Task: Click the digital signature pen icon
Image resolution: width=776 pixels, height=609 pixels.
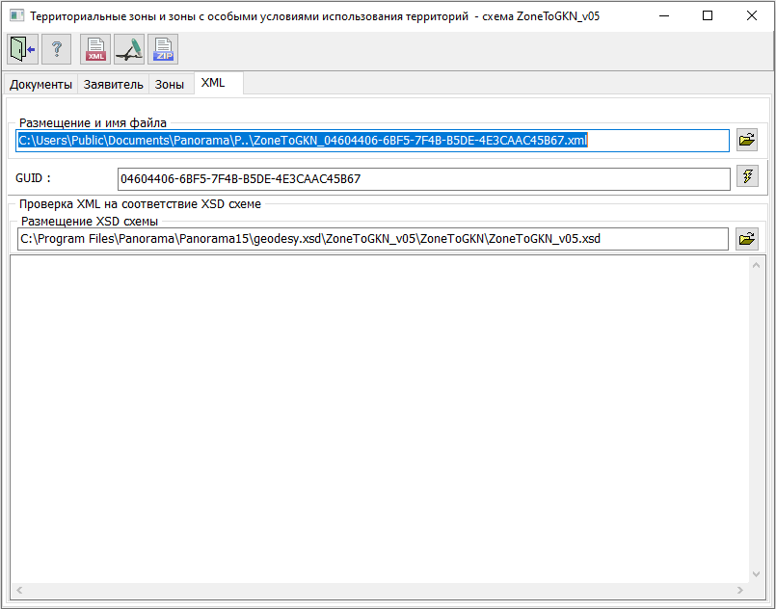Action: click(129, 49)
